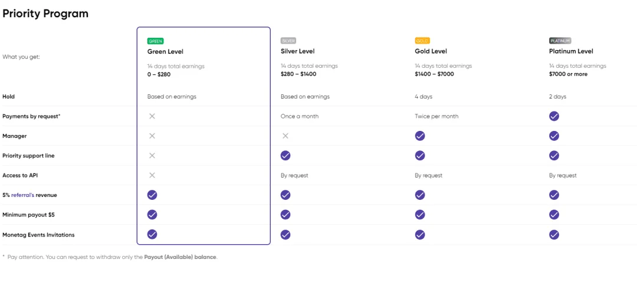This screenshot has height=286, width=637.
Task: Click the Payments by request* row label
Action: pos(32,116)
